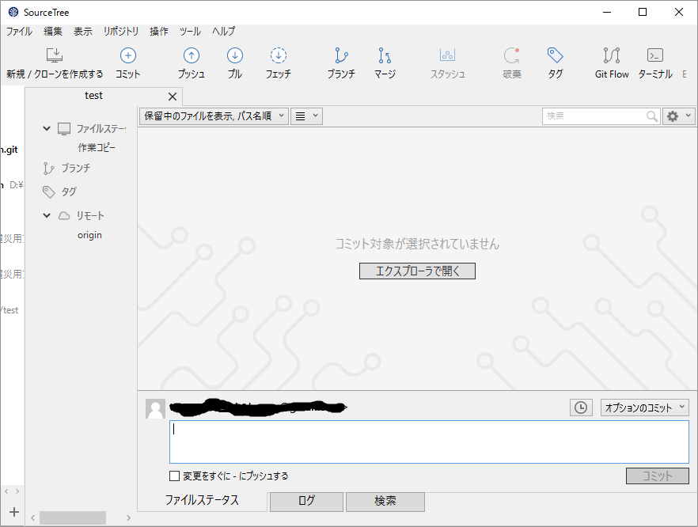Image resolution: width=698 pixels, height=527 pixels.
Task: Open the gear settings dropdown
Action: coord(678,116)
